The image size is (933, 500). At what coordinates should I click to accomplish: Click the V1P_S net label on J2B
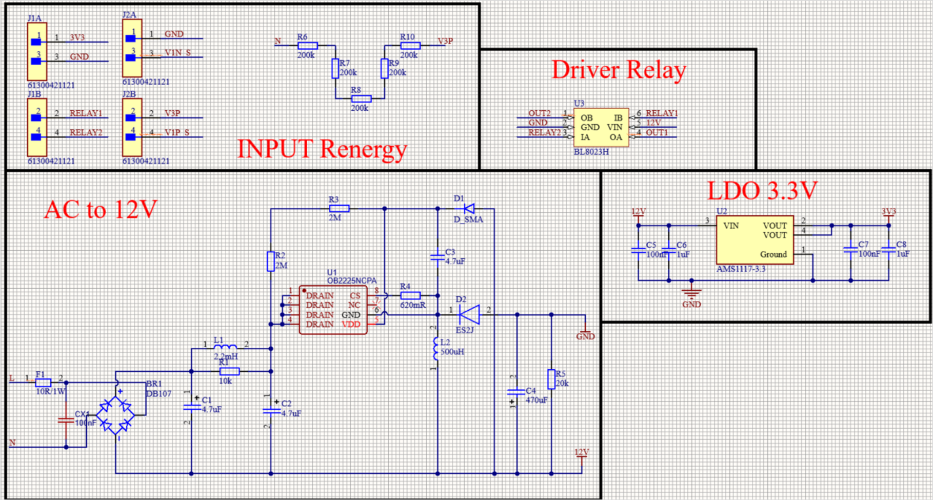[177, 132]
